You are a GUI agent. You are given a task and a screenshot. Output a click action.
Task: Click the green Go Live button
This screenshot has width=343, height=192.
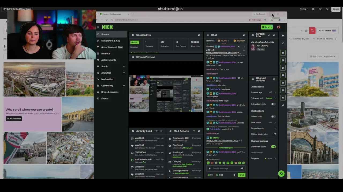[267, 27]
